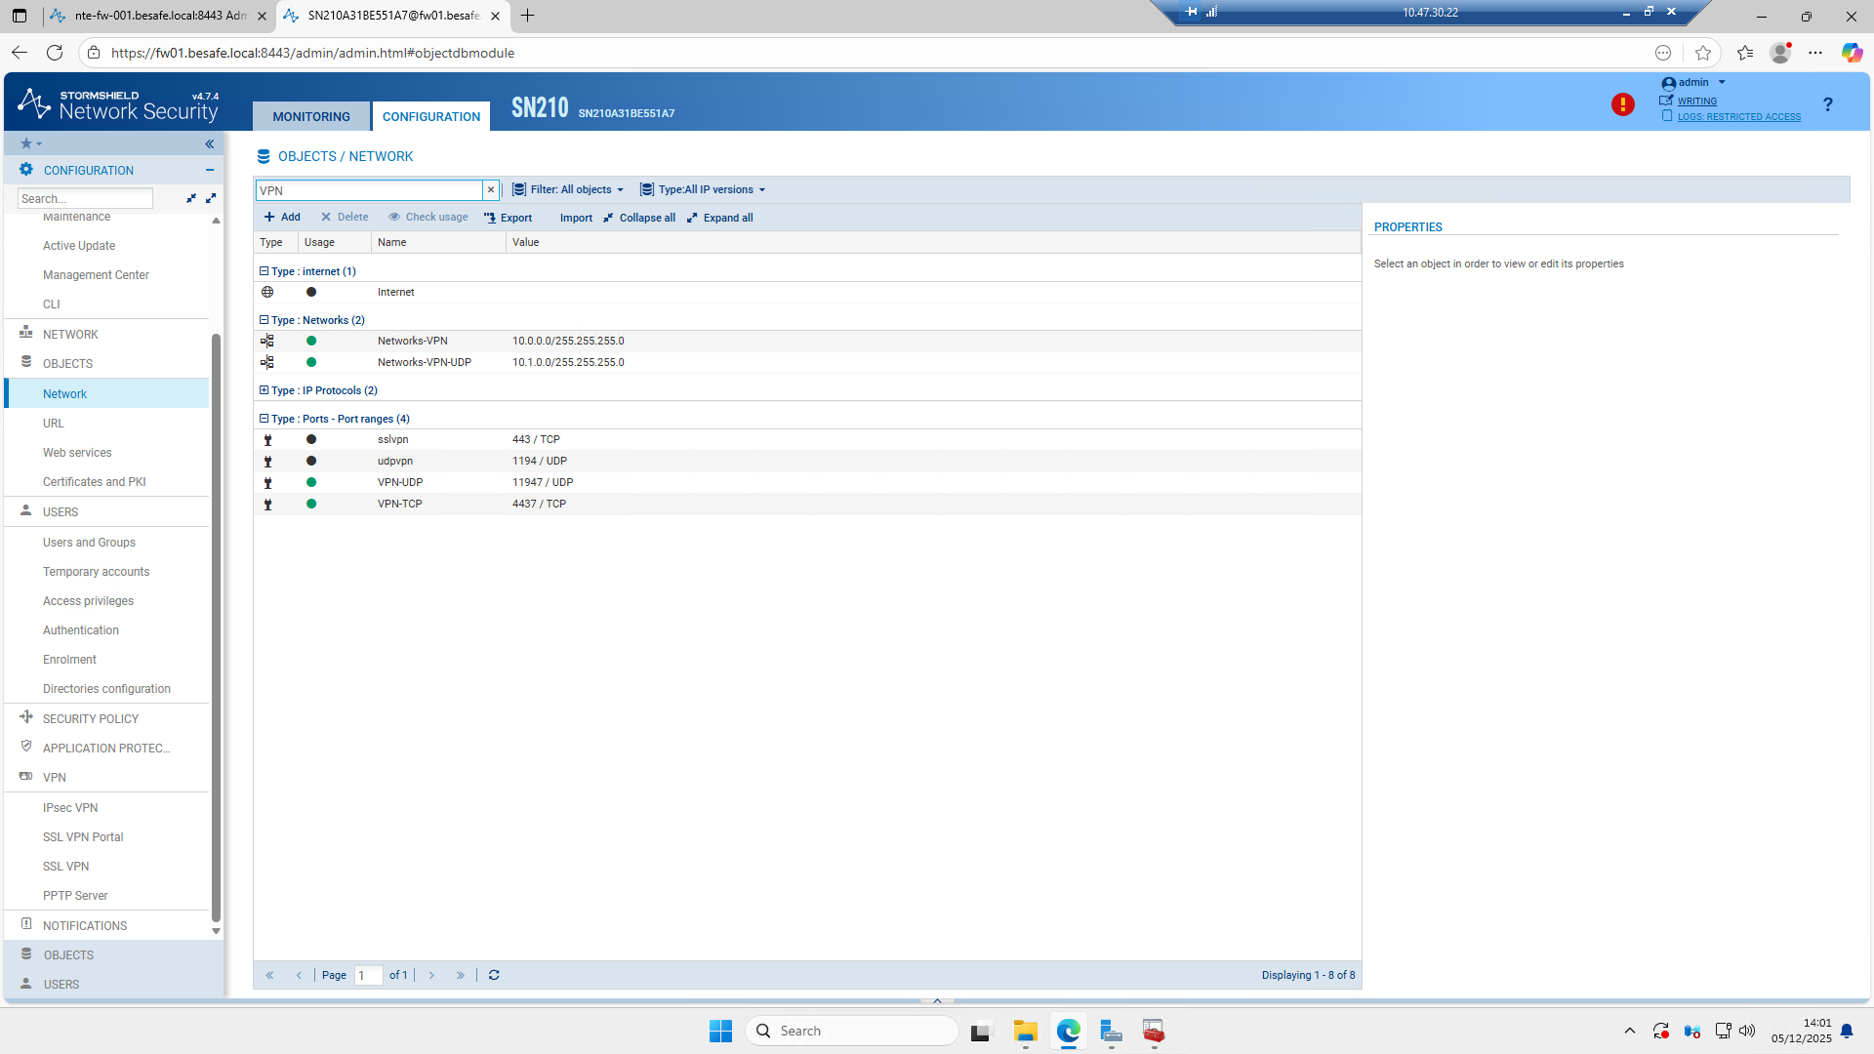This screenshot has height=1054, width=1874.
Task: Open the IPsec VPN menu item
Action: 70,808
